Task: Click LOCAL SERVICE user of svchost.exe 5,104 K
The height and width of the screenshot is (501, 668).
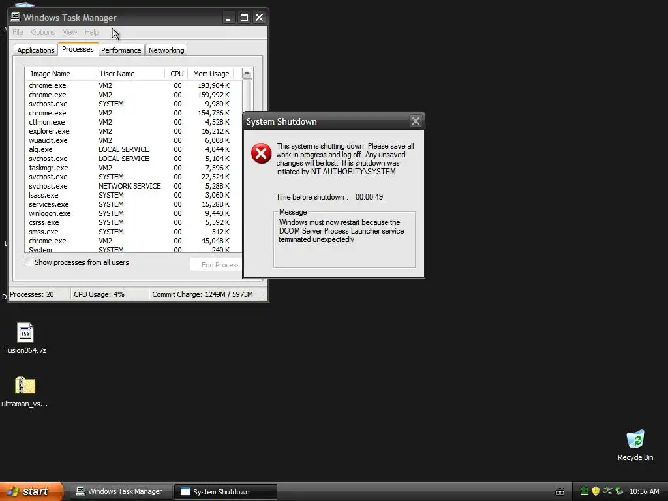Action: pos(123,159)
